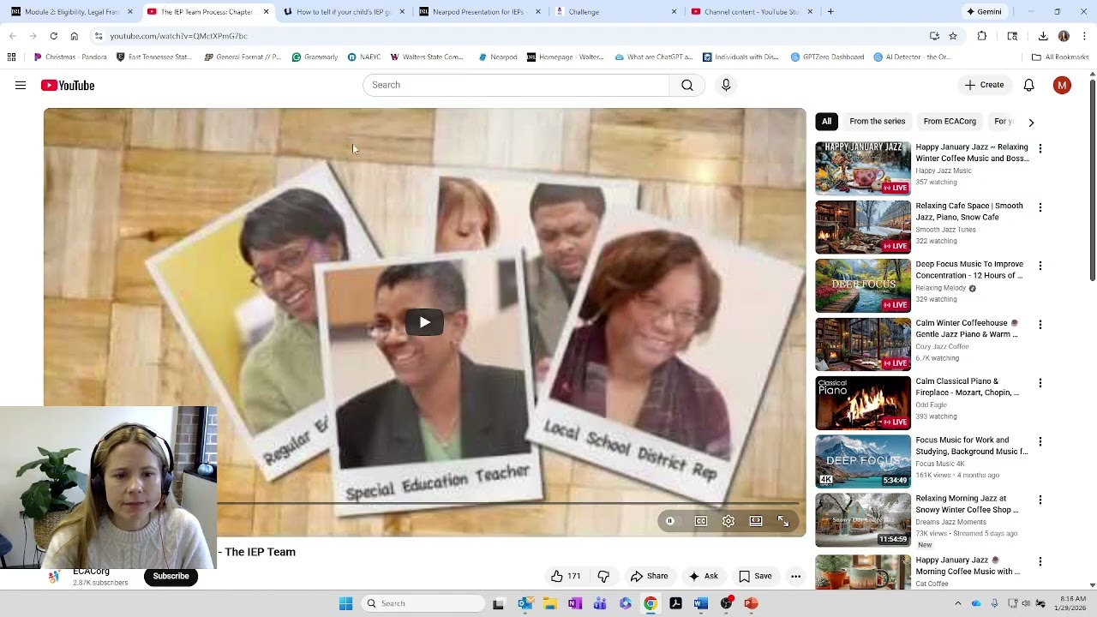1097x617 pixels.
Task: Subscribe to the ECACorg channel
Action: point(171,576)
